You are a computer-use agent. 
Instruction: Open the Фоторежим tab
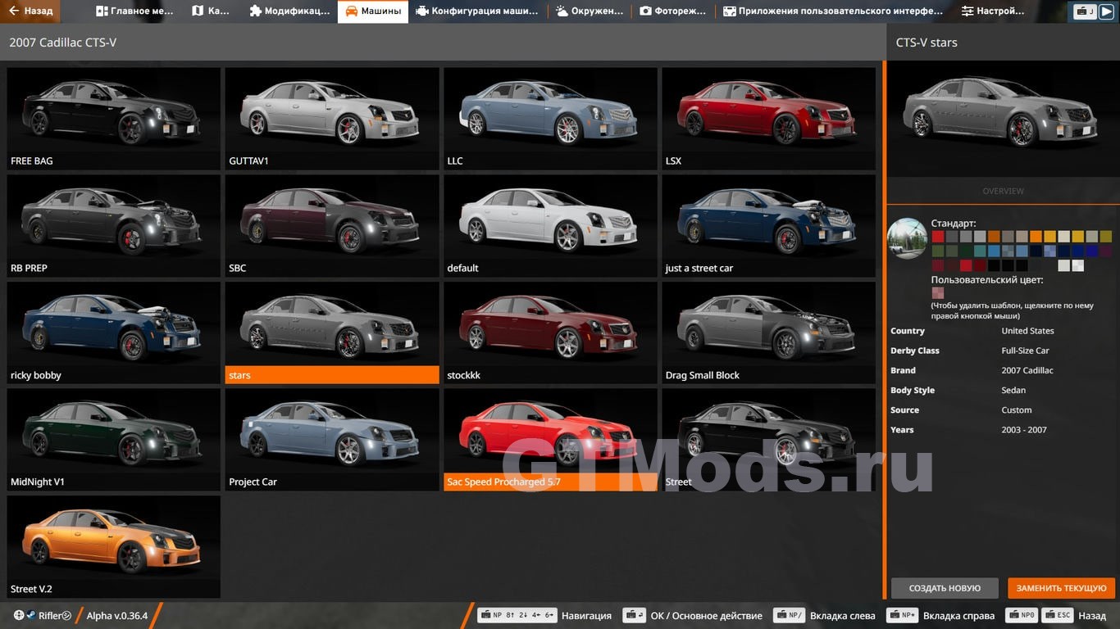click(672, 11)
